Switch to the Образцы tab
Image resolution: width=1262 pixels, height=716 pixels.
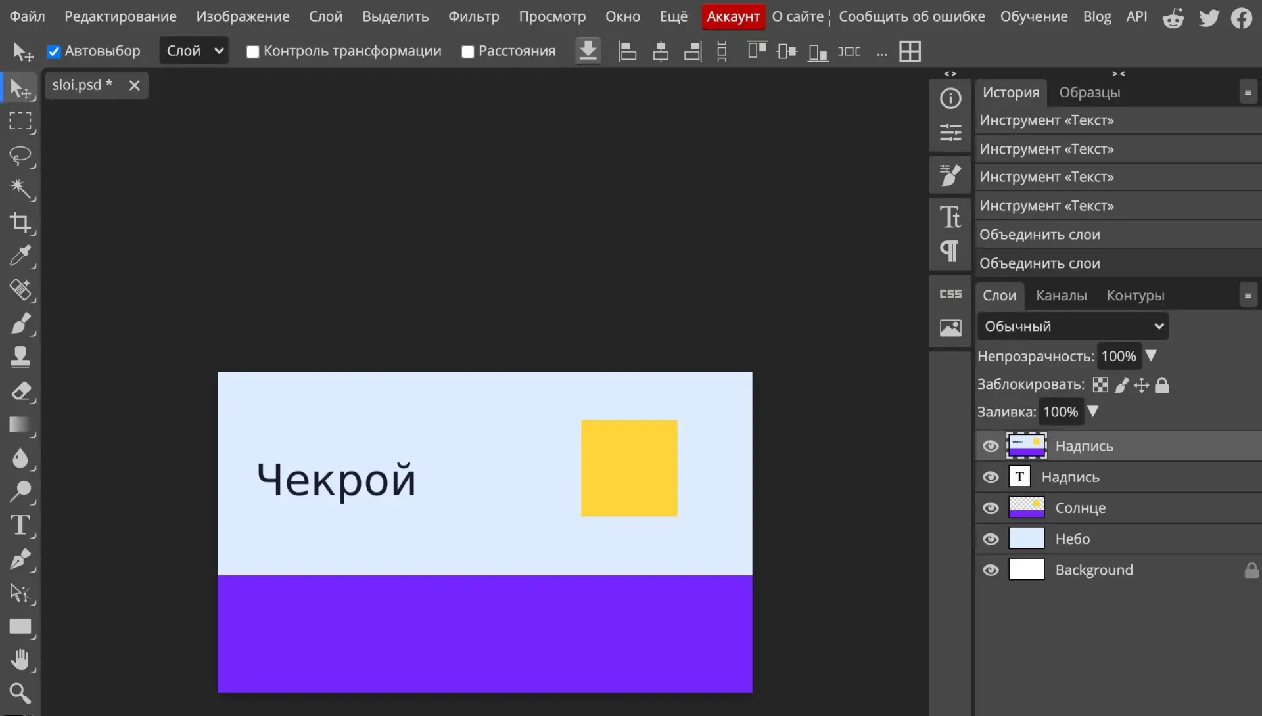tap(1089, 93)
